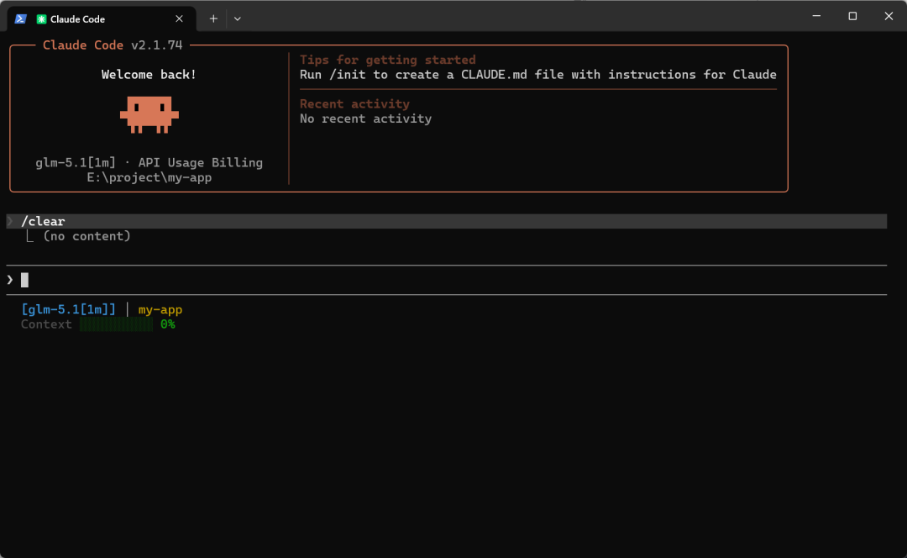Minimize the terminal window
The image size is (907, 558).
pos(817,16)
